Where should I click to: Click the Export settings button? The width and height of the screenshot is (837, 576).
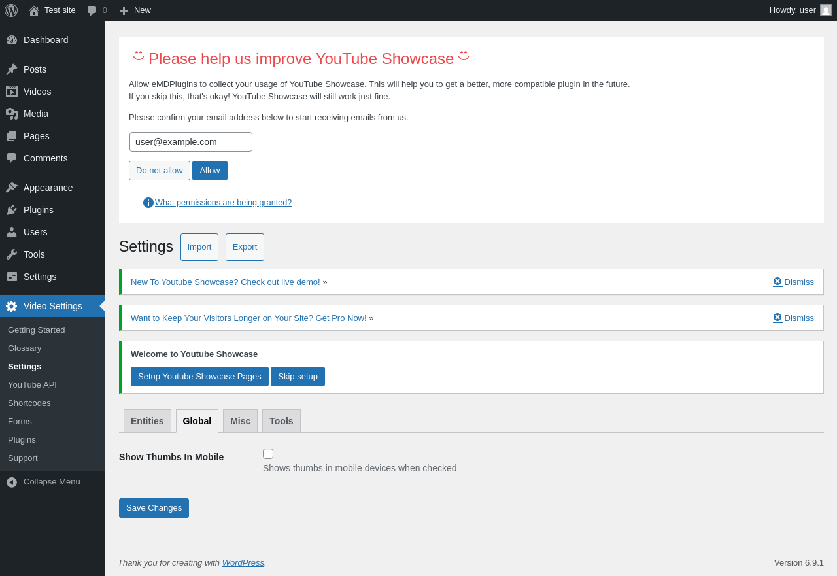click(245, 247)
